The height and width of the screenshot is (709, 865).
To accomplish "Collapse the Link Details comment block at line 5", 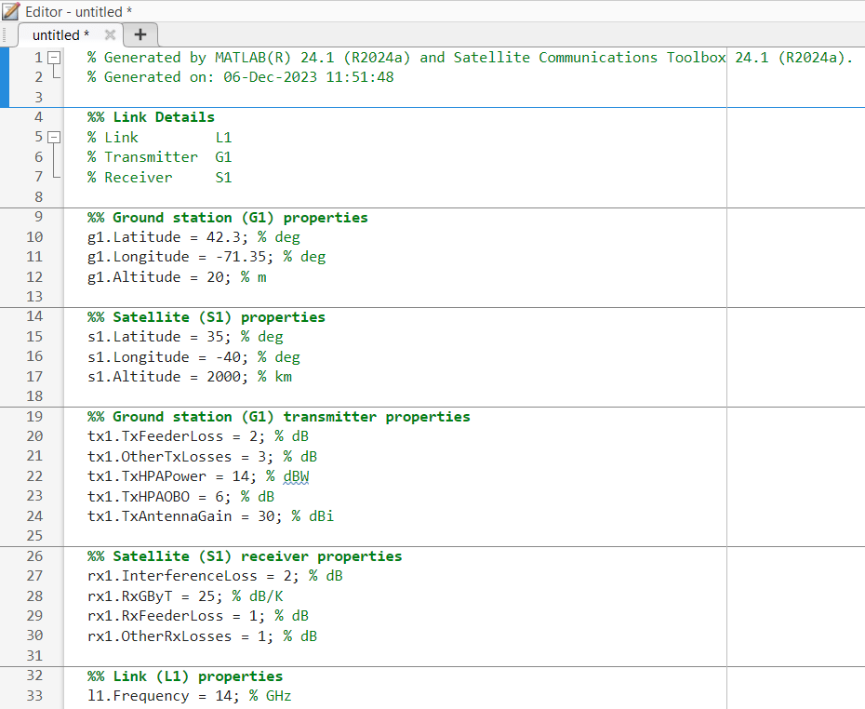I will tap(53, 138).
